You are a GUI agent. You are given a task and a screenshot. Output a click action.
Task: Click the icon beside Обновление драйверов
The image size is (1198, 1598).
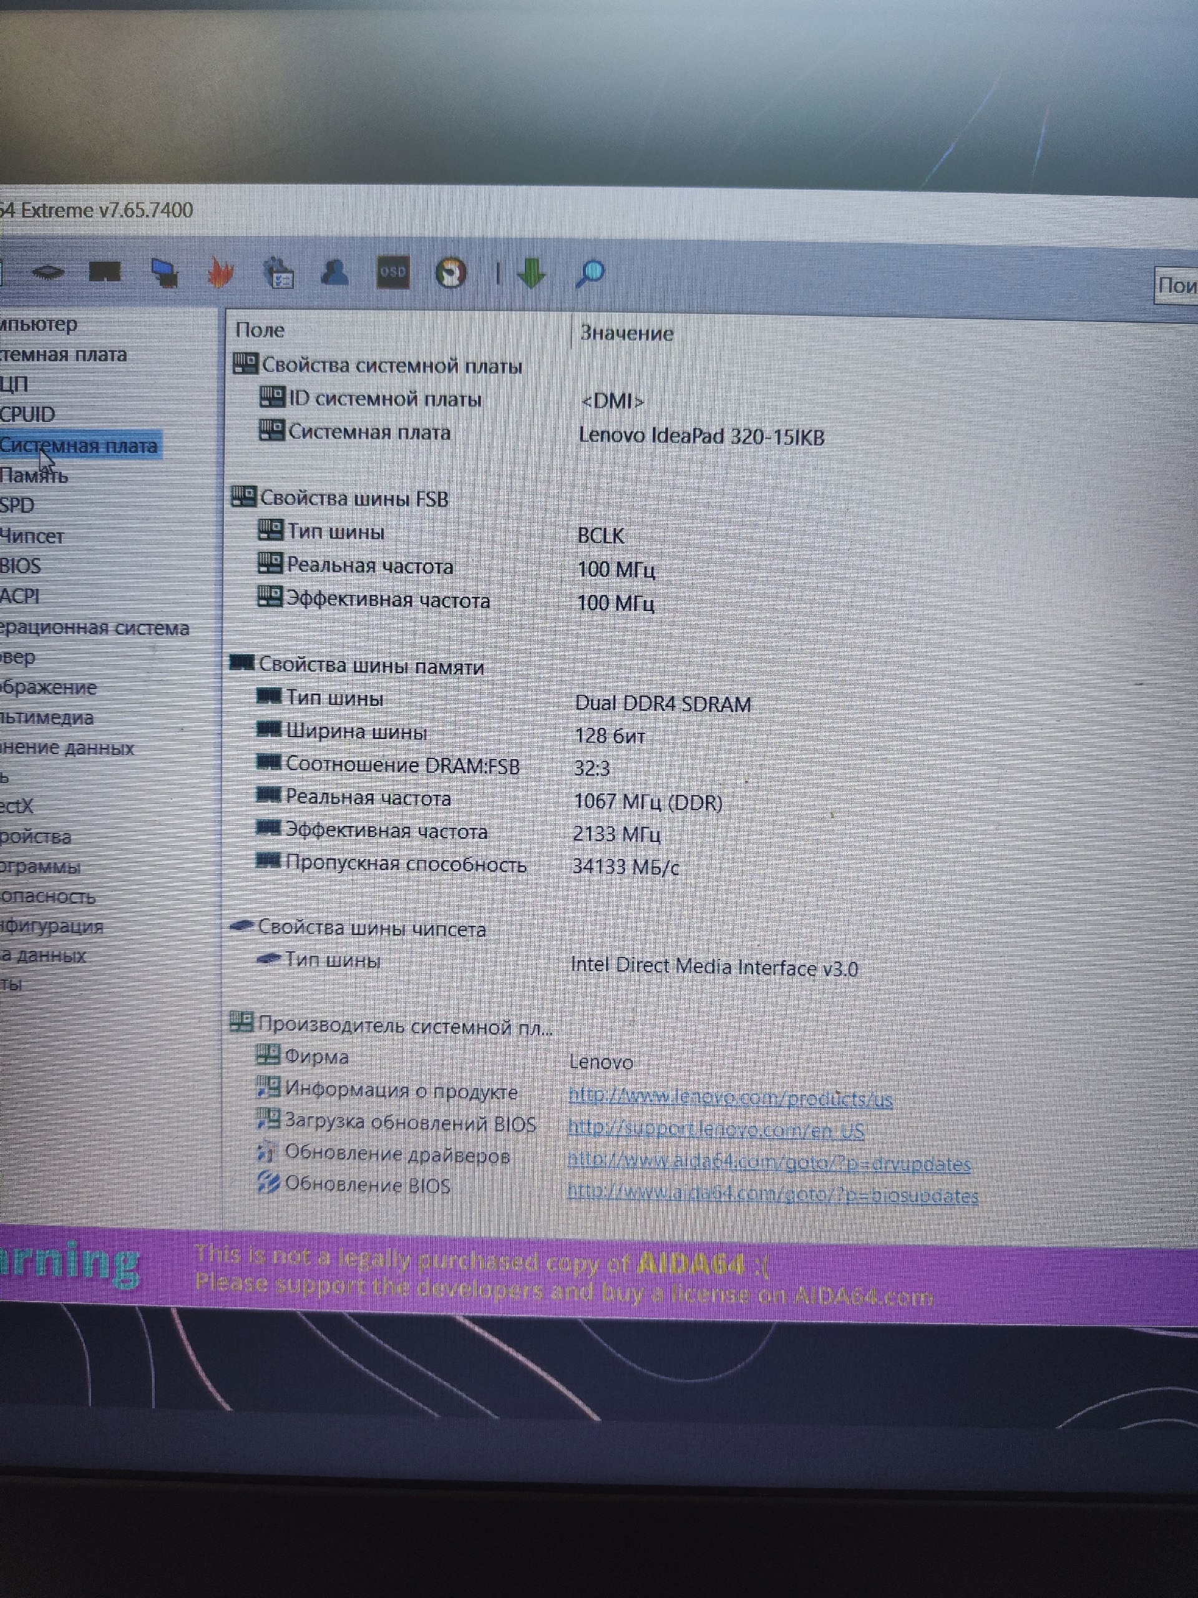(x=267, y=1151)
